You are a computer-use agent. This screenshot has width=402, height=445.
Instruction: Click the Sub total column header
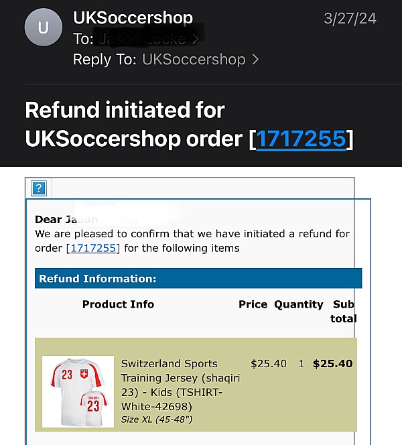pos(344,311)
